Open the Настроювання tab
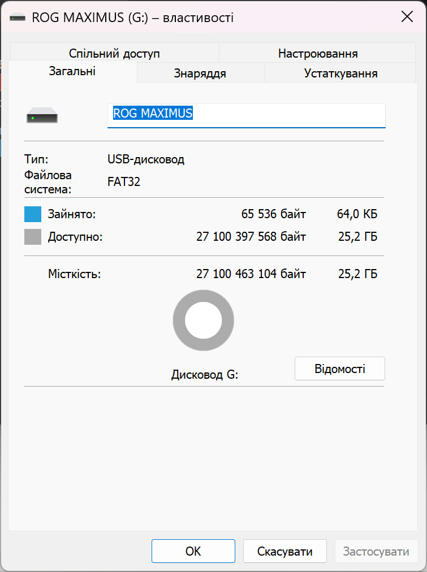Image resolution: width=427 pixels, height=572 pixels. tap(317, 54)
